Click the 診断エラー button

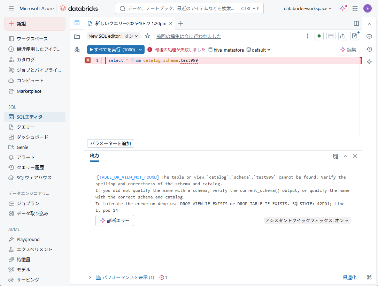(115, 220)
